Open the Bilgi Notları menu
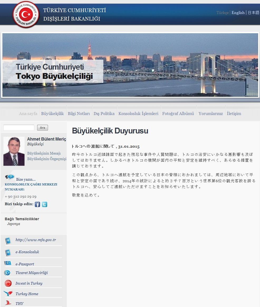260x307 pixels. point(79,114)
